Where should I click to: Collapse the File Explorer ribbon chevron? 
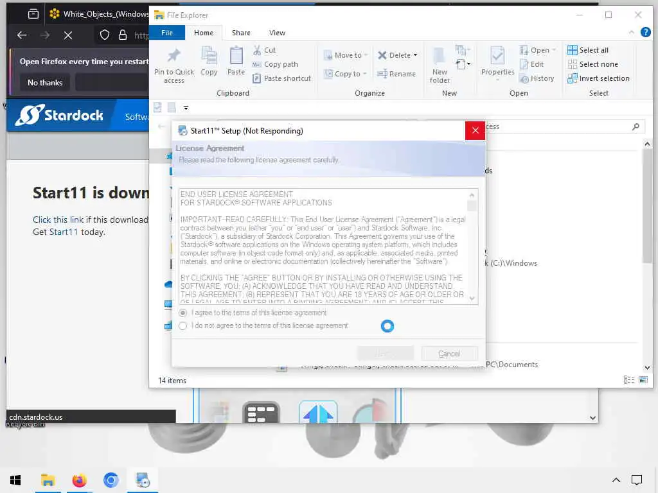point(632,32)
